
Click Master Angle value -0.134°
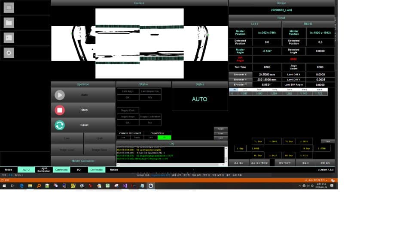pyautogui.click(x=267, y=51)
